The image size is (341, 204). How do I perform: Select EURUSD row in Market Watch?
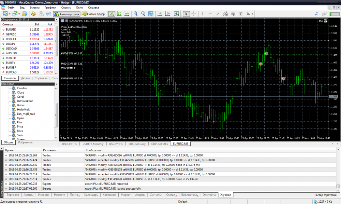point(27,30)
